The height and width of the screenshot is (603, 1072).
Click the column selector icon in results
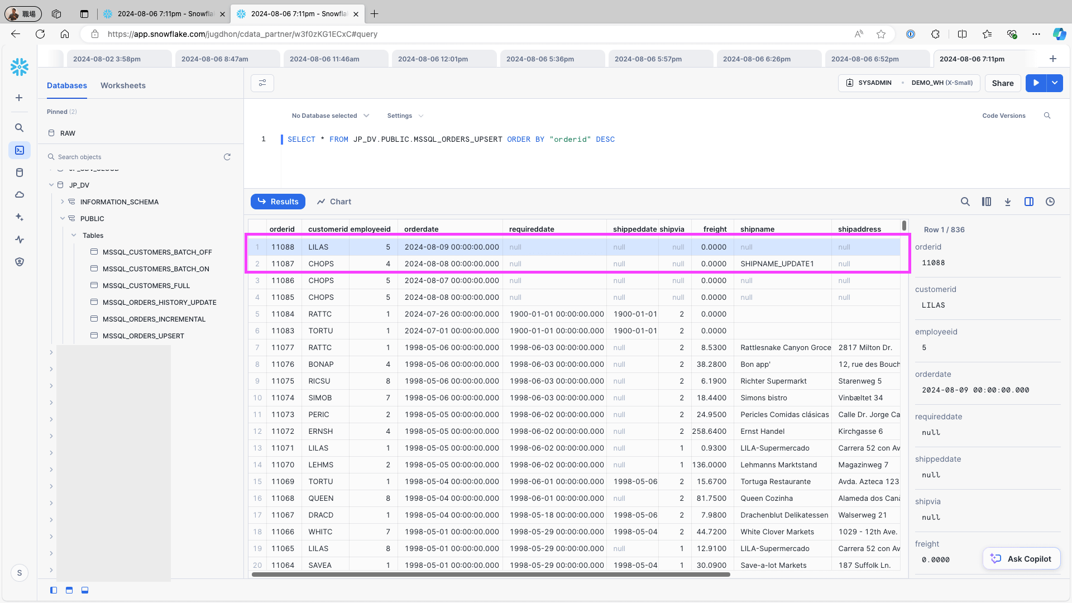pyautogui.click(x=987, y=202)
